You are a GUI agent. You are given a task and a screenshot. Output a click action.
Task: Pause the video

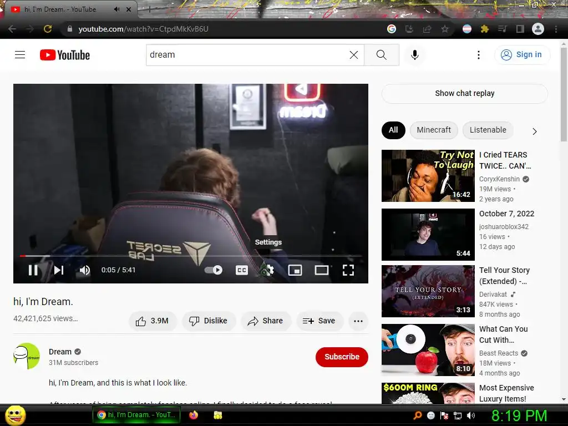pos(33,270)
